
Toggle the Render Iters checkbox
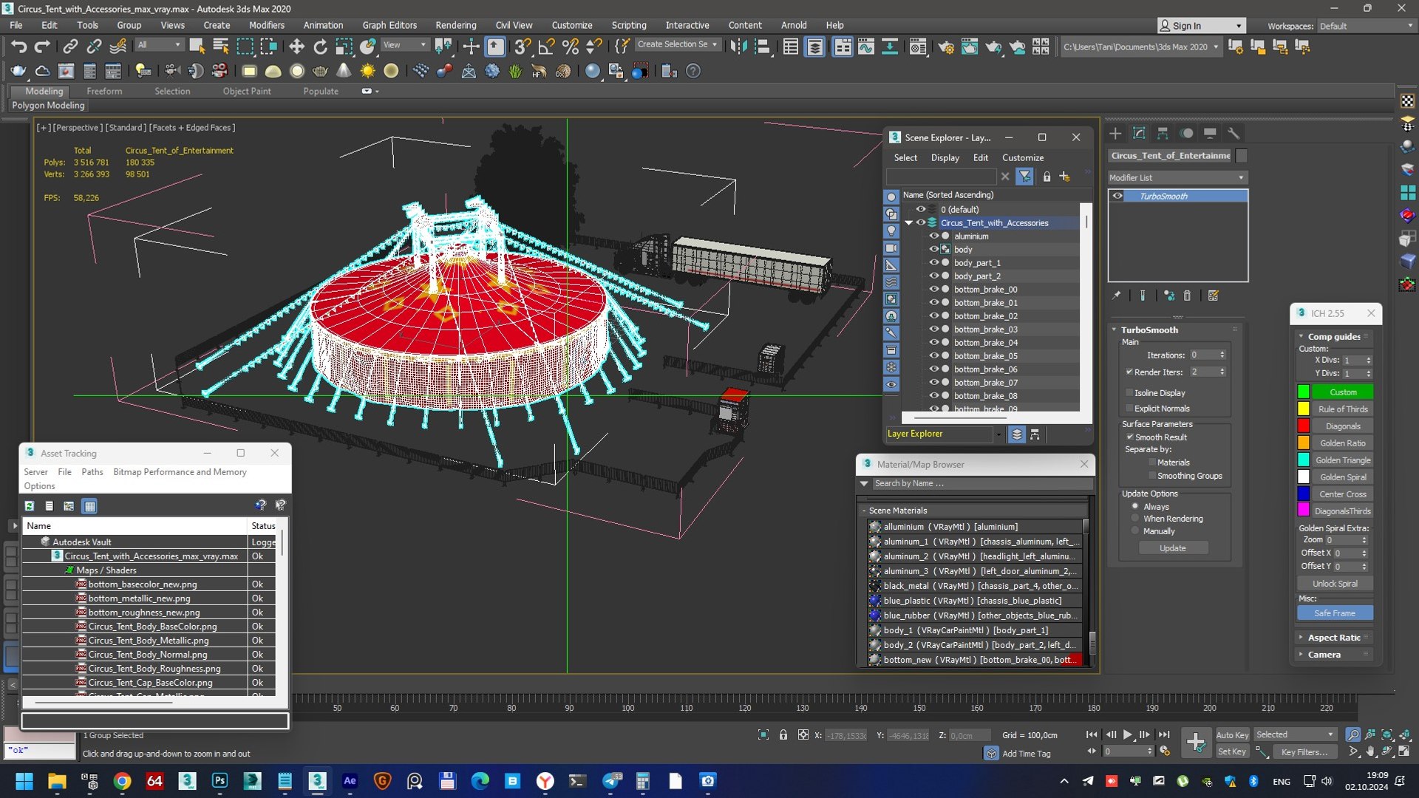1129,372
